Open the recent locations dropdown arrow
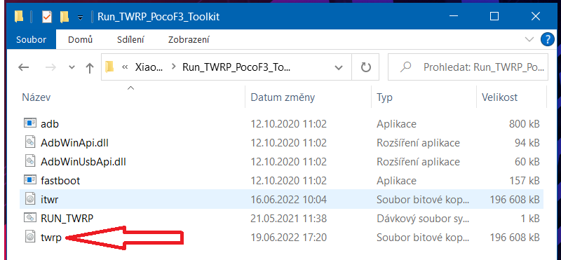 tap(72, 67)
